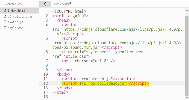Click the sketch.js script tag on line 11
This screenshot has width=189, height=100.
click(98, 79)
